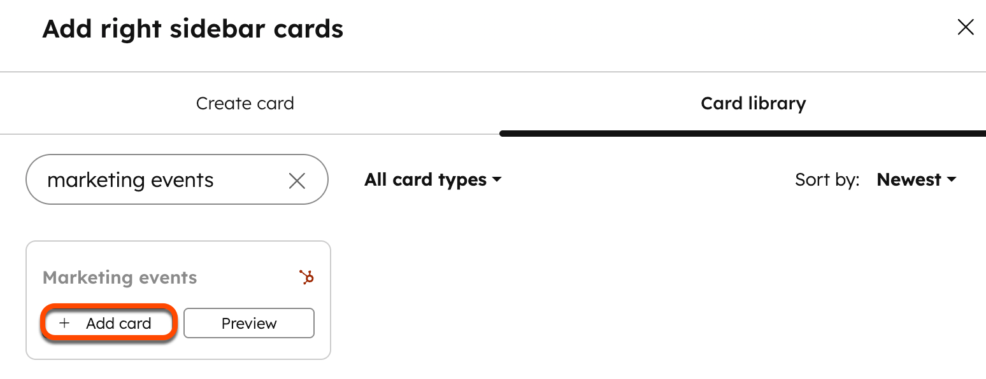Switch to the Create card tab
The image size is (986, 379).
pos(245,103)
